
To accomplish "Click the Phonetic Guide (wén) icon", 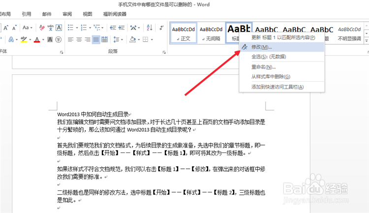I will (x=50, y=28).
